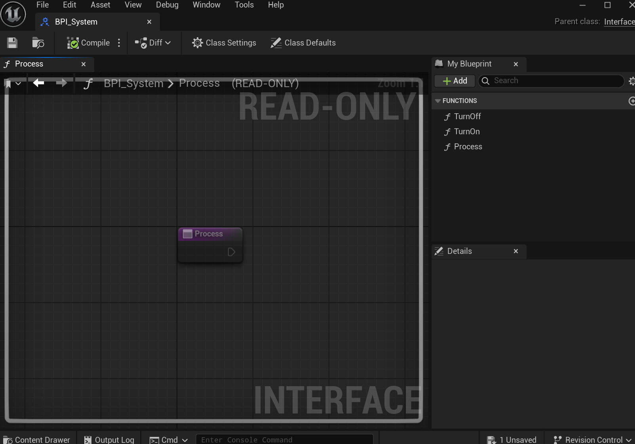Image resolution: width=635 pixels, height=444 pixels.
Task: Close the Process graph tab
Action: [84, 64]
